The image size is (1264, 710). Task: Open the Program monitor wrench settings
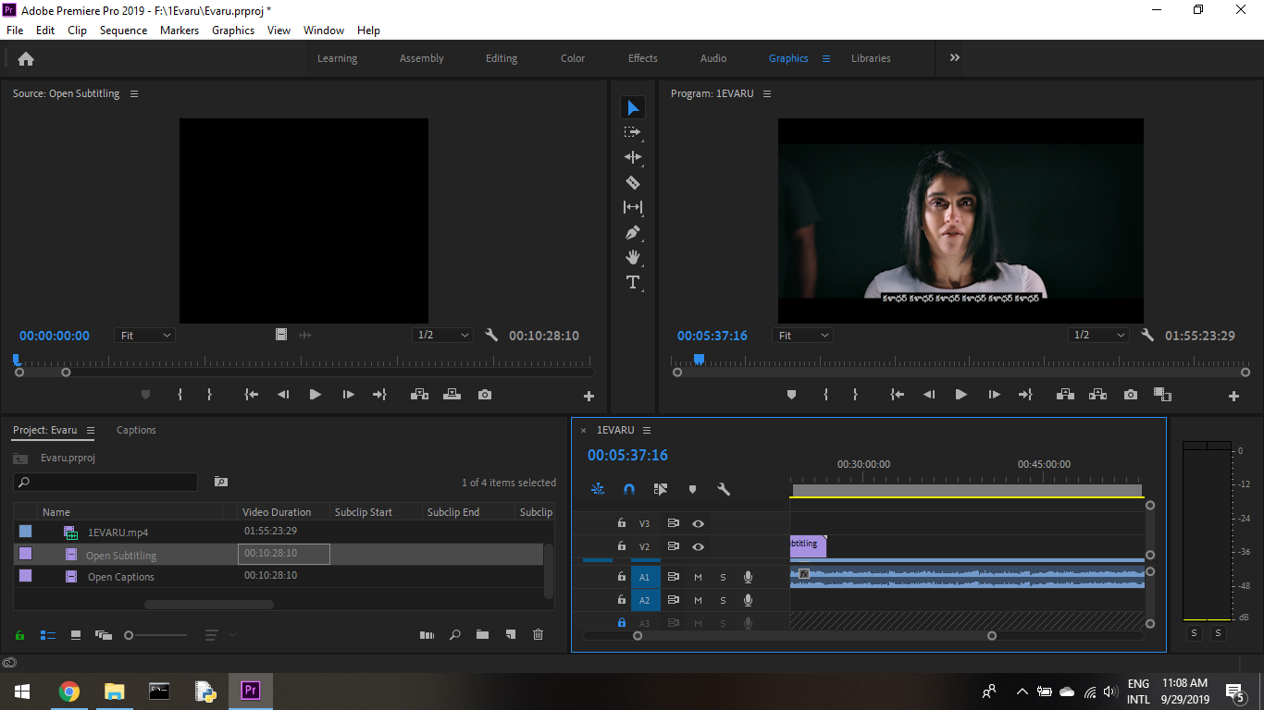click(1147, 336)
